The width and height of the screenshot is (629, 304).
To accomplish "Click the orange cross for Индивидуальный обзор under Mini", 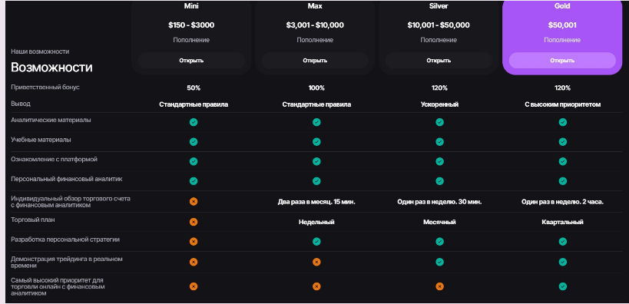I will [x=194, y=202].
